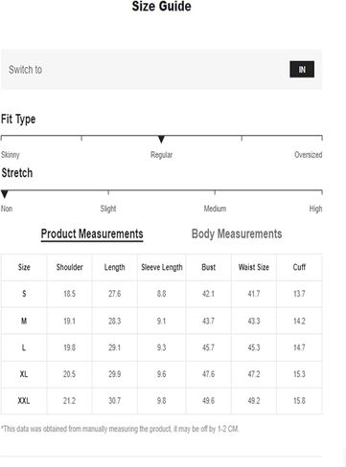The image size is (346, 467).
Task: Open the Product Measurements tab
Action: (x=92, y=233)
